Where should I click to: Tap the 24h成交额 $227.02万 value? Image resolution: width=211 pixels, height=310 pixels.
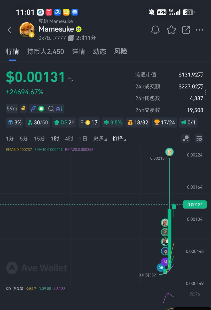tap(191, 87)
